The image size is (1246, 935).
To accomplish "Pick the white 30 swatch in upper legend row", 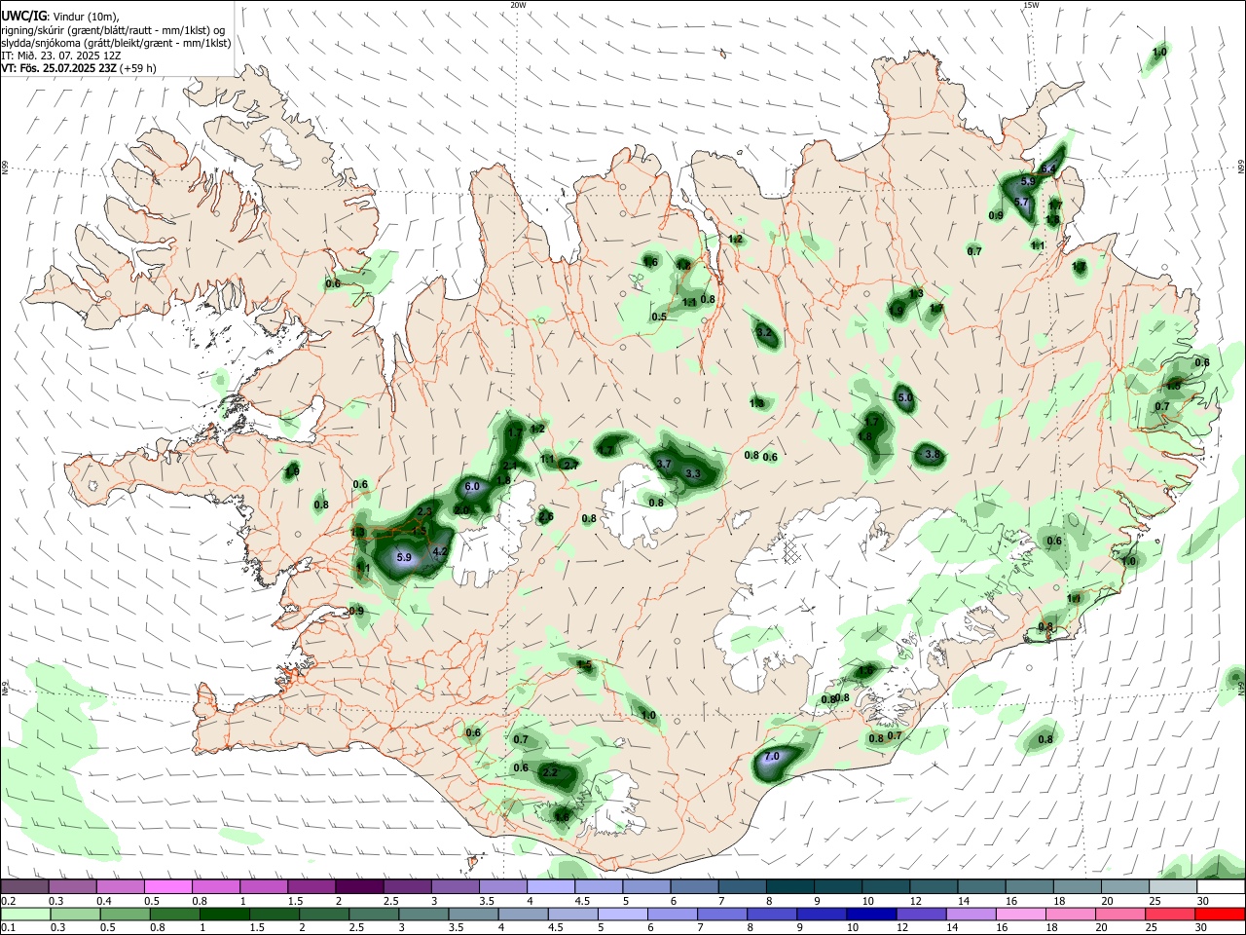I will click(x=1221, y=887).
